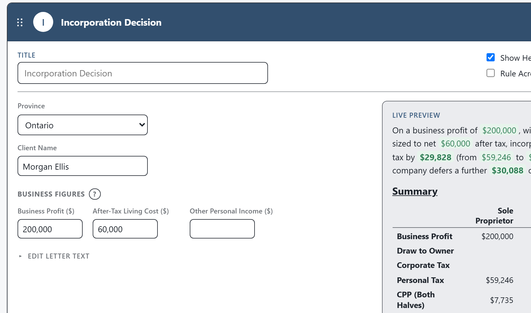Click the Live Preview label
Image resolution: width=531 pixels, height=313 pixels.
coord(416,115)
